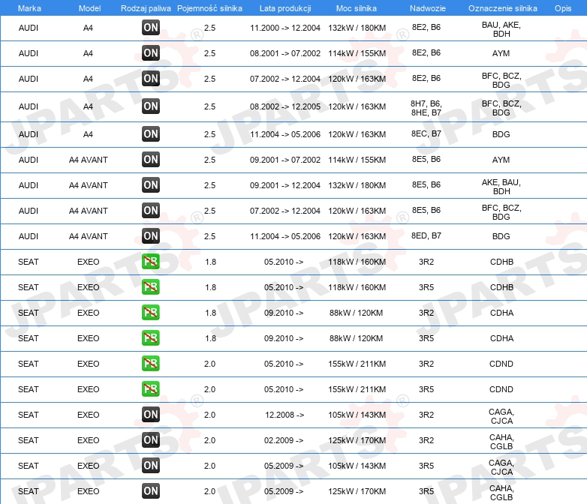
Task: Click engine code BAU, AKE, BDH
Action: point(501,29)
